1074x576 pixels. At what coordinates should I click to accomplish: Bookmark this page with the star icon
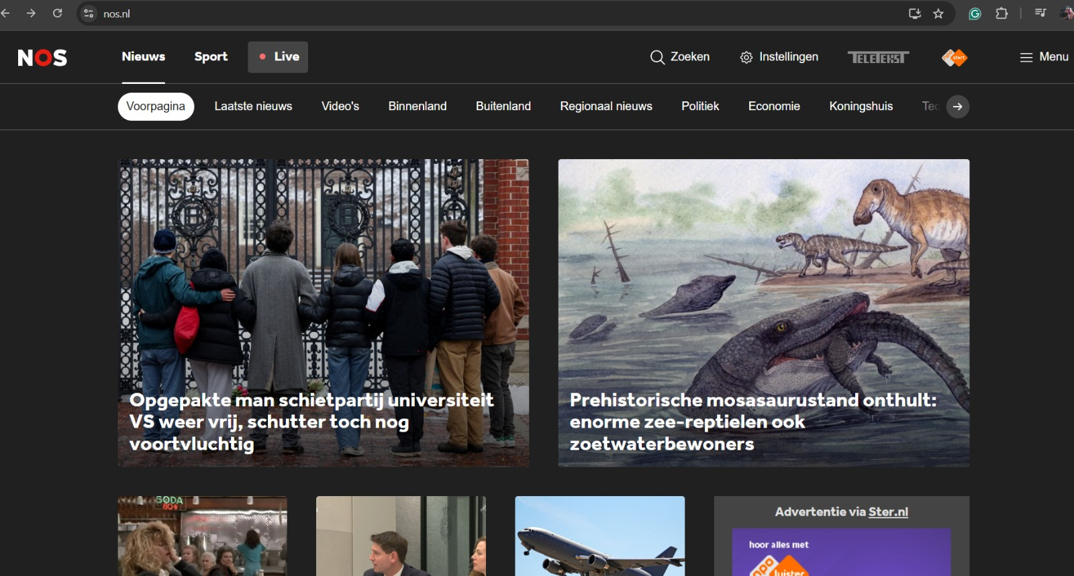tap(938, 13)
